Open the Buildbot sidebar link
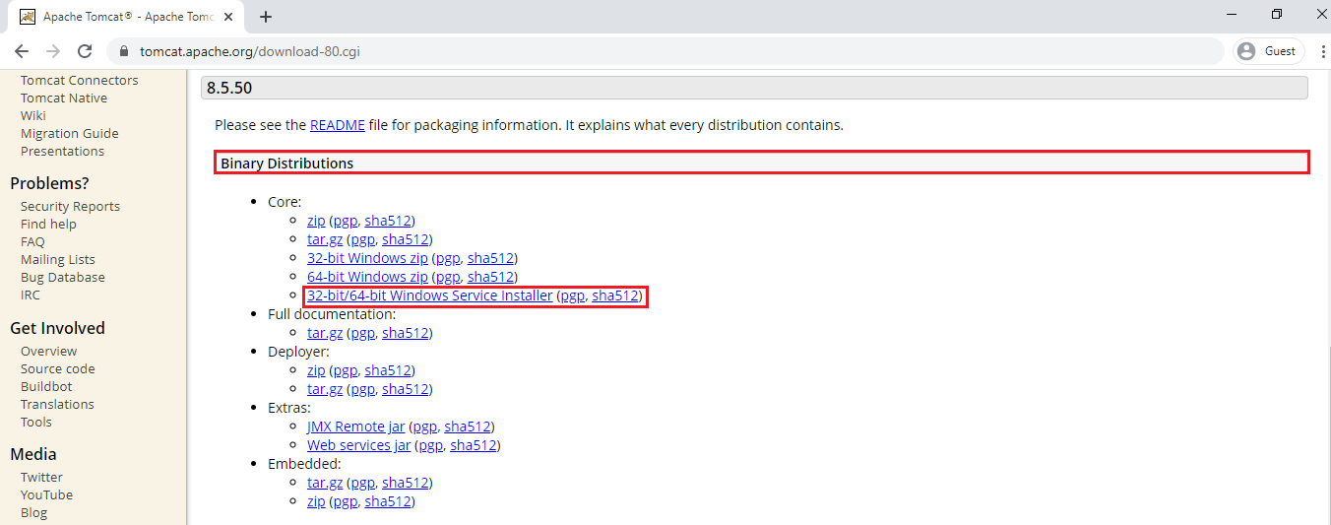Viewport: 1331px width, 525px height. click(46, 387)
